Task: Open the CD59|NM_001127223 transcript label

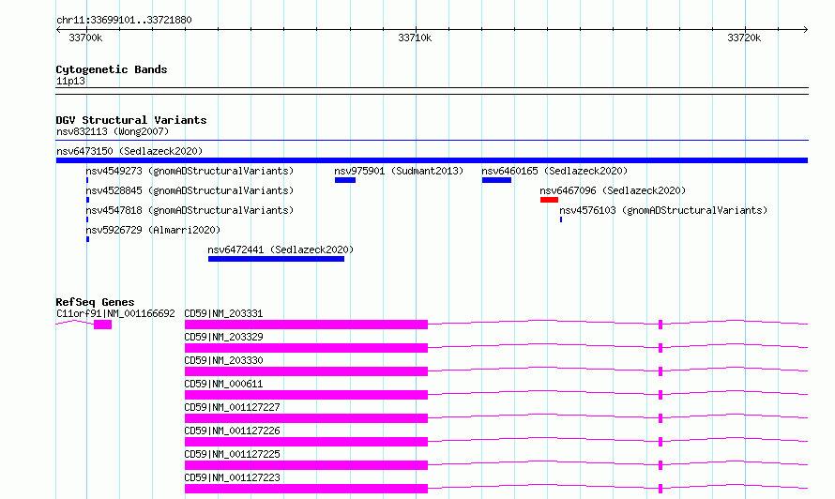Action: (232, 477)
